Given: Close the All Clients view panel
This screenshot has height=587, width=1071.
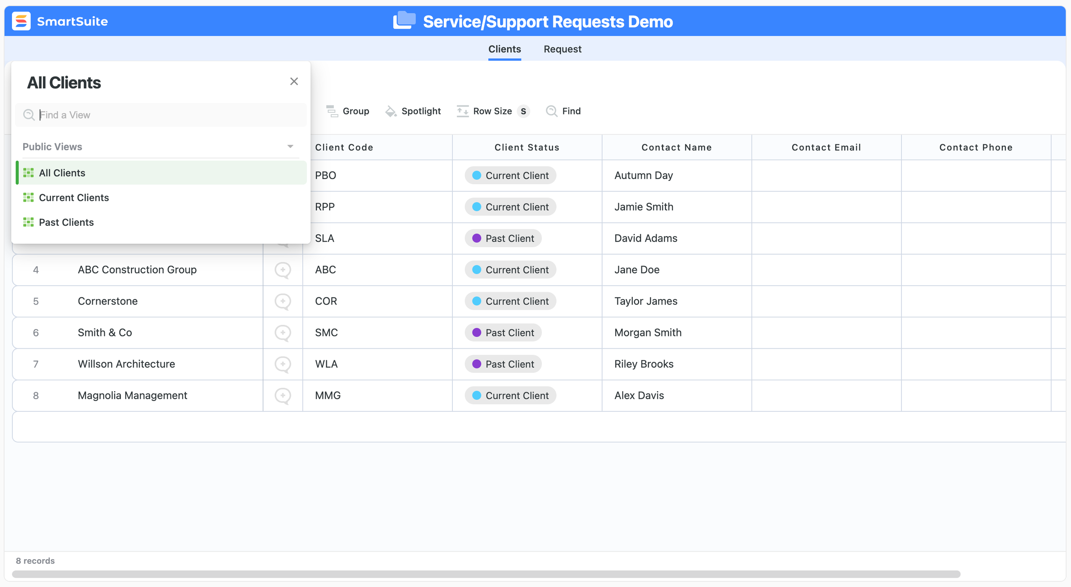Looking at the screenshot, I should [294, 81].
